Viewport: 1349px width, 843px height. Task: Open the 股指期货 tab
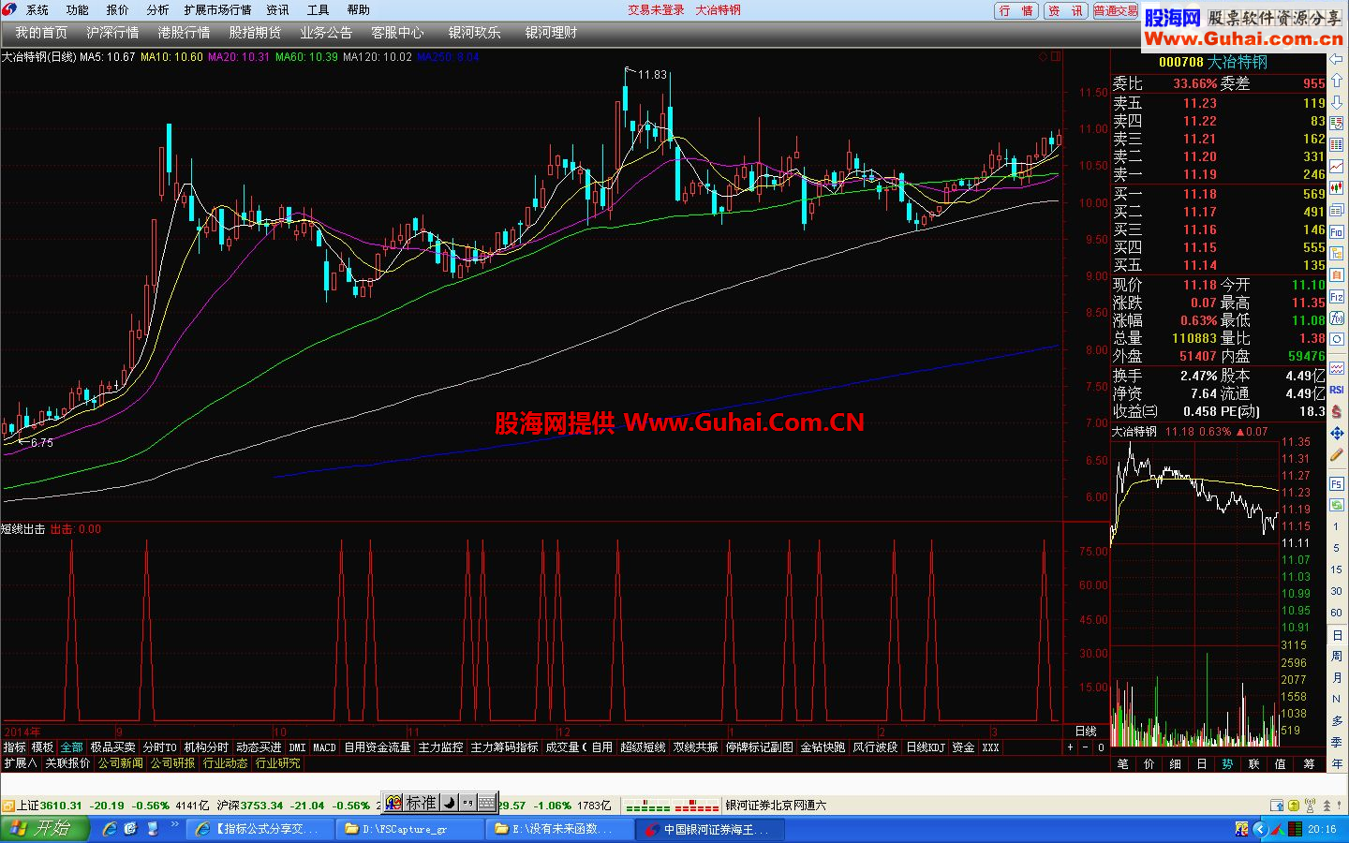[x=255, y=33]
